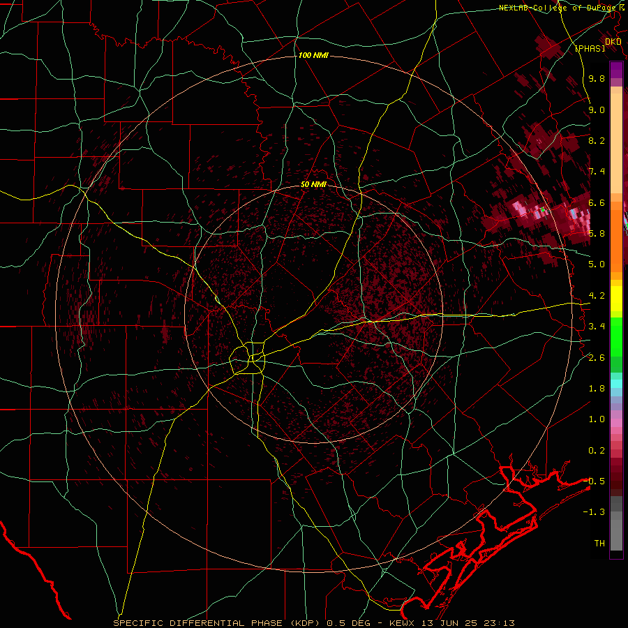The height and width of the screenshot is (628, 628).
Task: Click the 4.2 value on the color scale
Action: pos(597,296)
